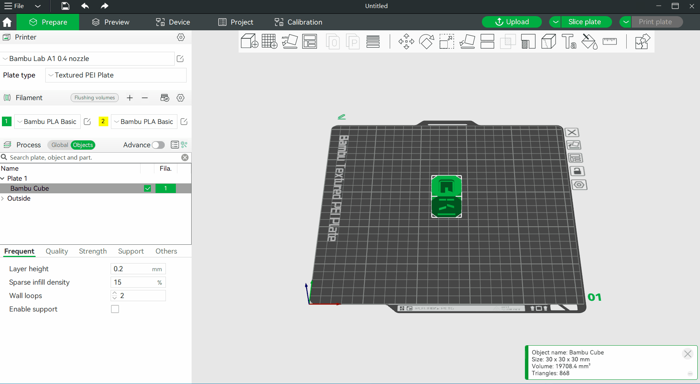Add a new plate with the grid icon

click(270, 41)
